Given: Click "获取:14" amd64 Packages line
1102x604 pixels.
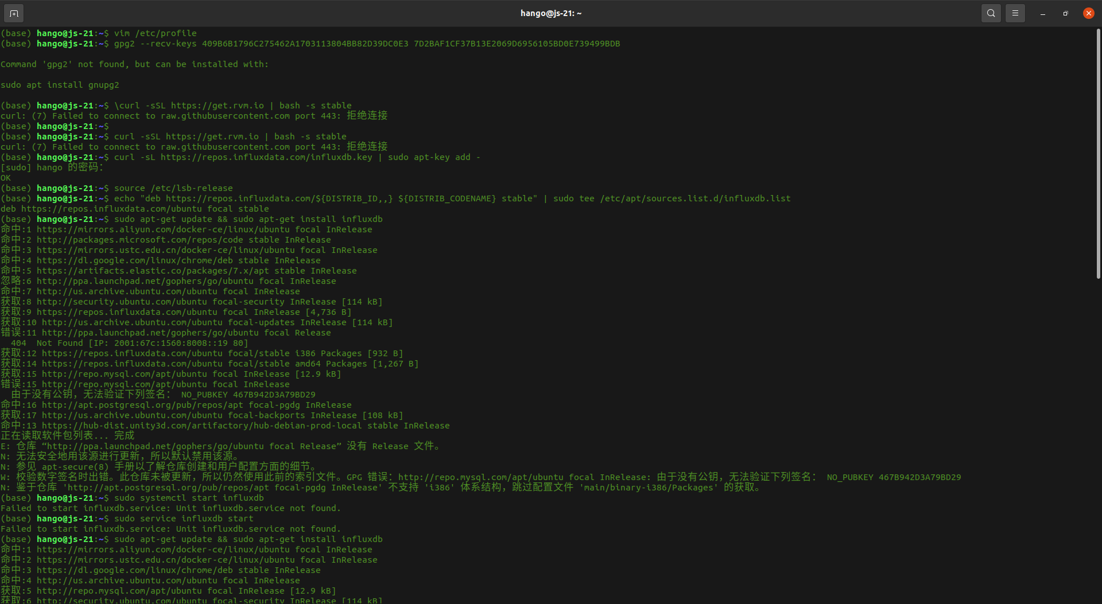Looking at the screenshot, I should 209,364.
